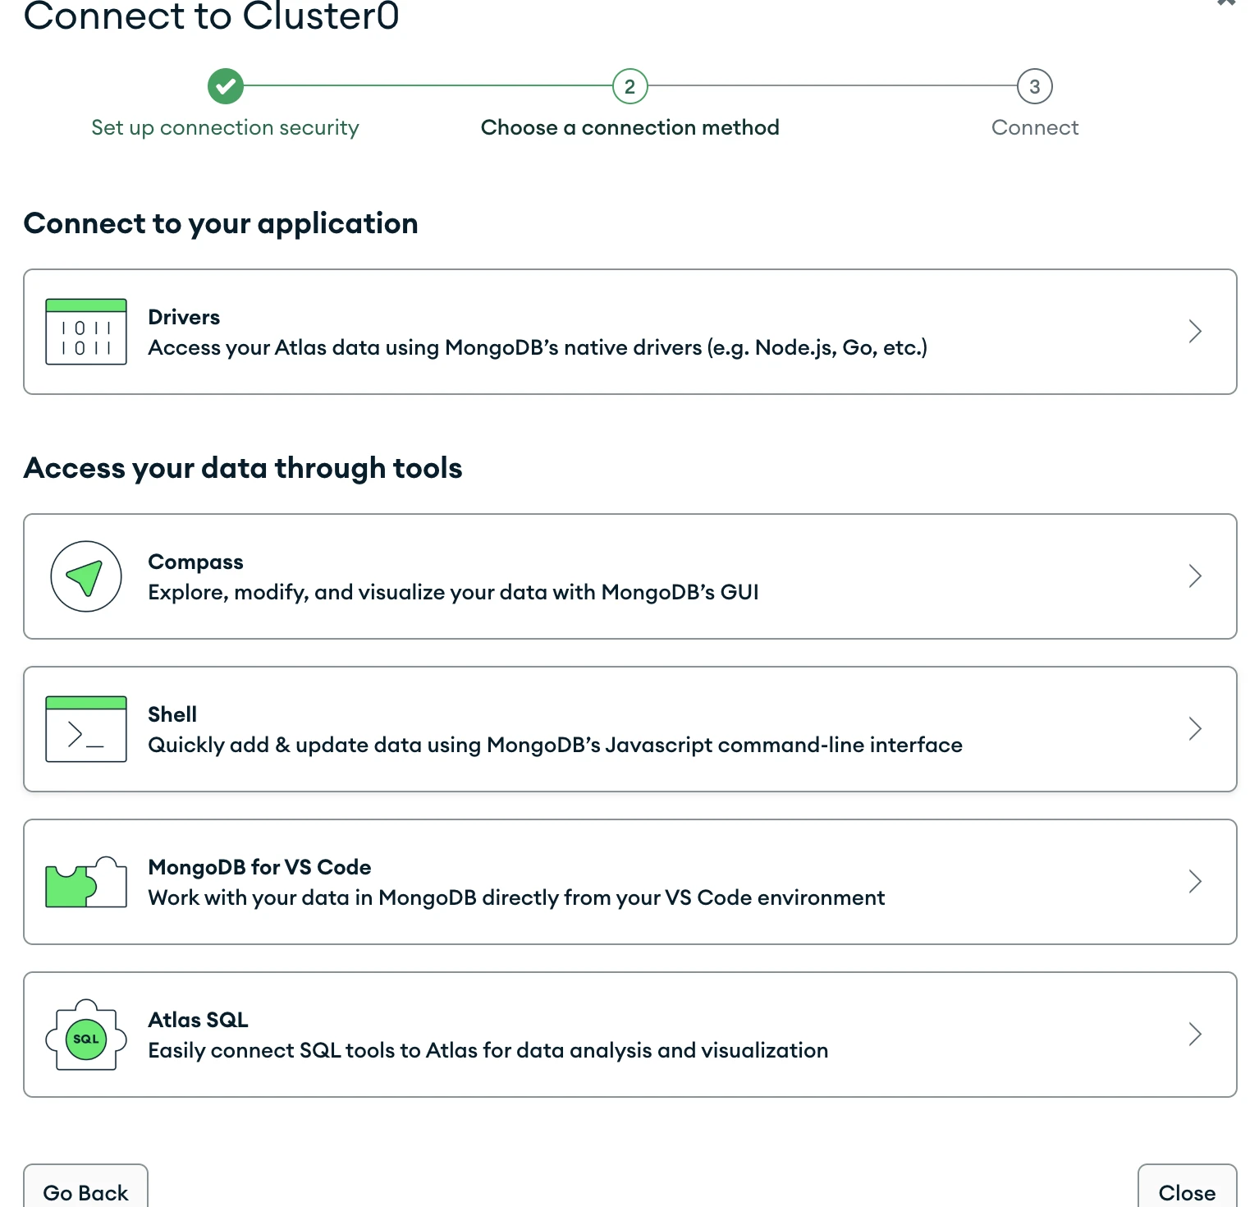Click the MongoDB for VS Code puzzle icon
The height and width of the screenshot is (1207, 1259).
click(x=85, y=881)
